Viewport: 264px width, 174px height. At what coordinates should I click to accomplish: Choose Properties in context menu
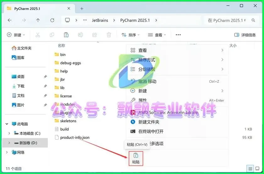click(177, 100)
